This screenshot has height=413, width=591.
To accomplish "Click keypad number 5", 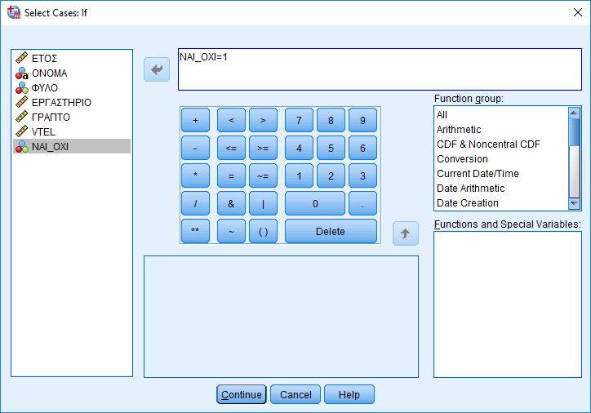I will pyautogui.click(x=331, y=148).
